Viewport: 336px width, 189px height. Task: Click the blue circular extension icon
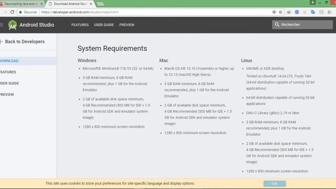(x=297, y=12)
